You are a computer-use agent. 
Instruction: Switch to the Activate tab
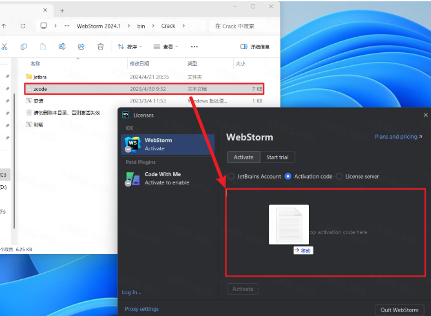244,157
